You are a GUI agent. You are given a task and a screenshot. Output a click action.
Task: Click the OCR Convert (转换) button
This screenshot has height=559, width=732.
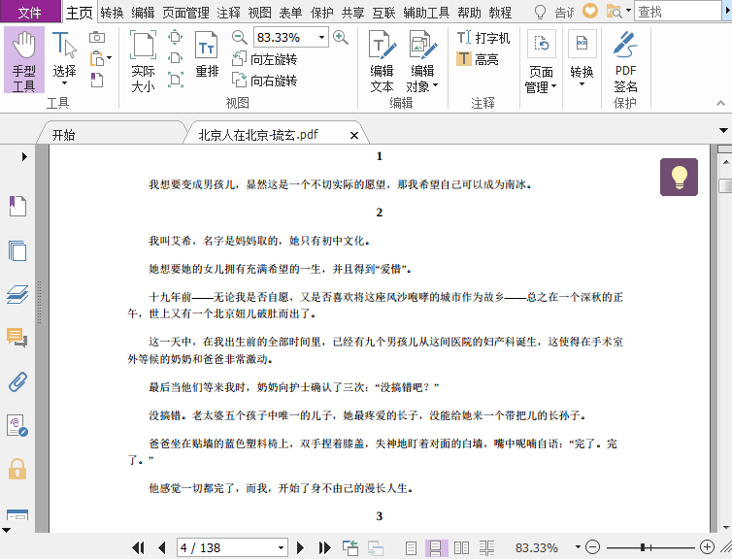coord(582,59)
